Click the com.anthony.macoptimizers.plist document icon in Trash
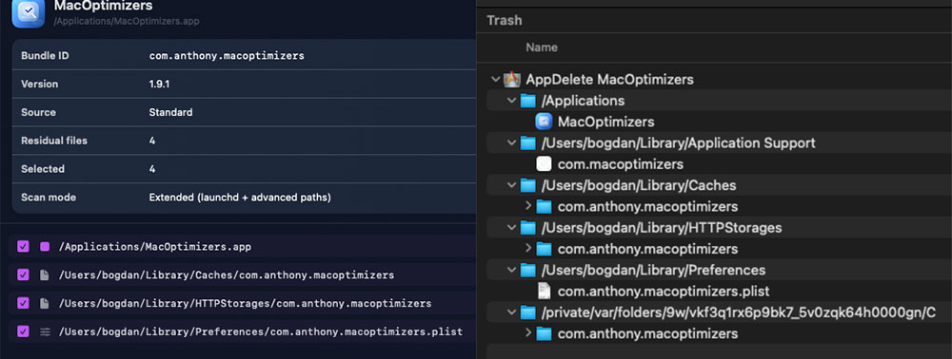 tap(544, 292)
